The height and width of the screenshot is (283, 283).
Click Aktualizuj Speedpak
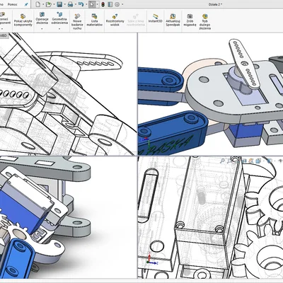tap(173, 20)
